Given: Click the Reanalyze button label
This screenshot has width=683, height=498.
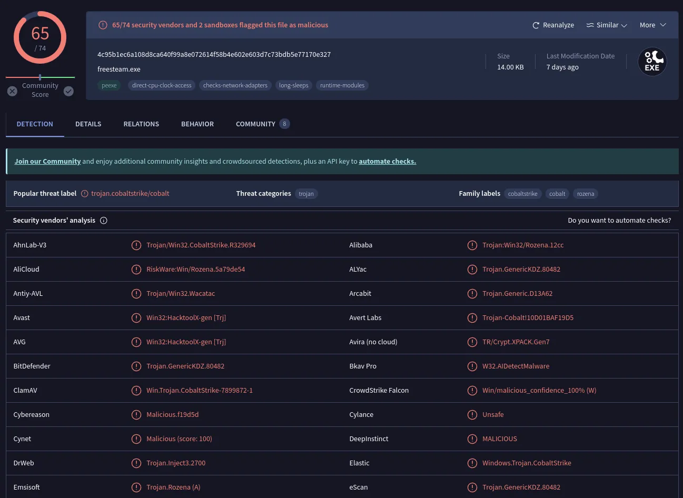Looking at the screenshot, I should pos(558,25).
